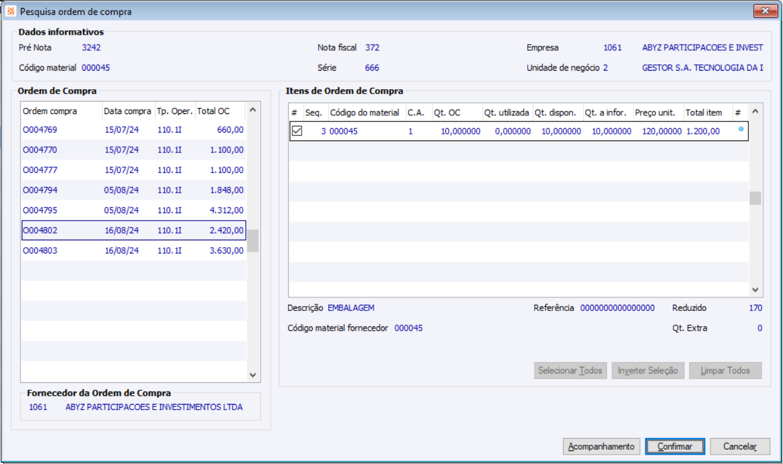
Task: Click the Total item value 1.200,00
Action: pyautogui.click(x=703, y=131)
